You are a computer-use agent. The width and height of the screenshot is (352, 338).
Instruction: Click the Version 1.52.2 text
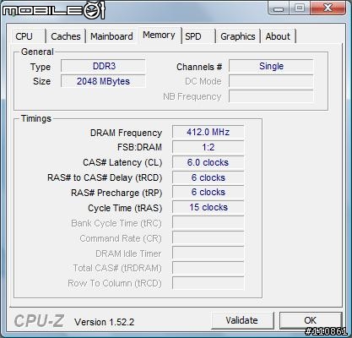click(105, 322)
